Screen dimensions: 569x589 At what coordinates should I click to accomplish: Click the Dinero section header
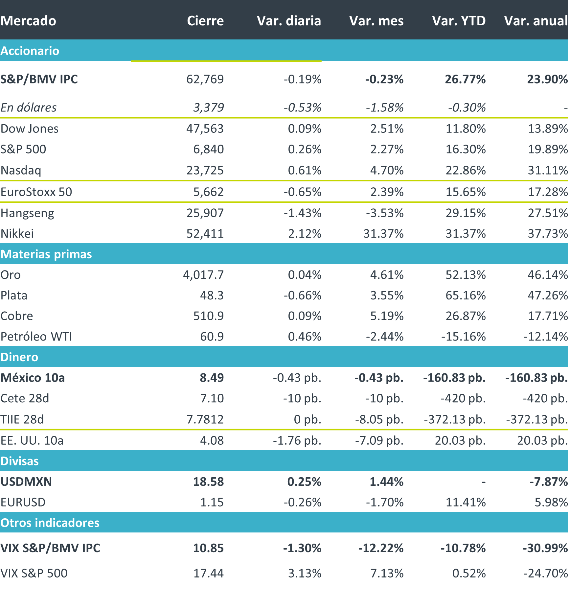[19, 357]
